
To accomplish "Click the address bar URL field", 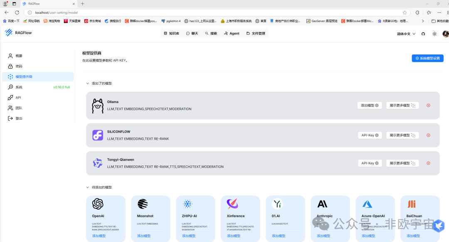I will [217, 12].
